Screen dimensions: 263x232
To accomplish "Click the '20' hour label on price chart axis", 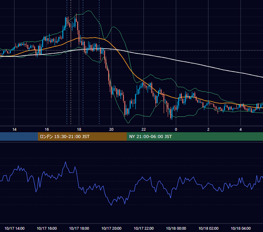I will 111,130.
